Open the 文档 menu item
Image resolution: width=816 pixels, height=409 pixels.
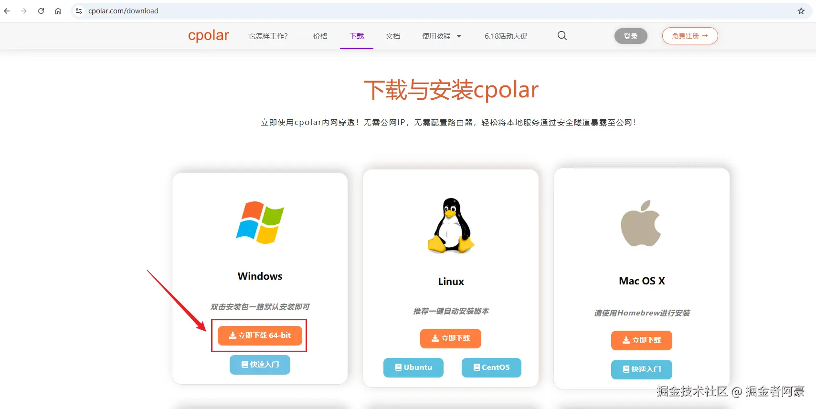393,36
